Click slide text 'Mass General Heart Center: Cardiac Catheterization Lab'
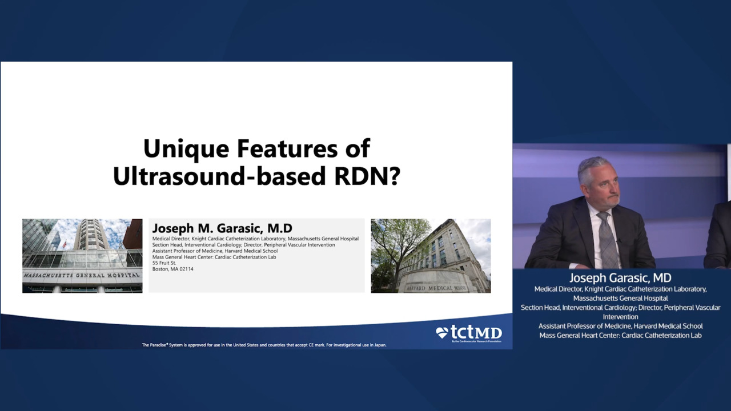The height and width of the screenshot is (411, 731). 214,257
